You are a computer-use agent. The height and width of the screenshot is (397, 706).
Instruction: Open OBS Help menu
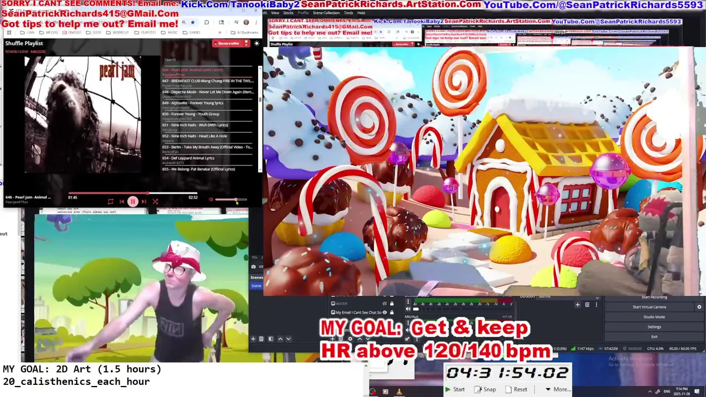pos(361,13)
